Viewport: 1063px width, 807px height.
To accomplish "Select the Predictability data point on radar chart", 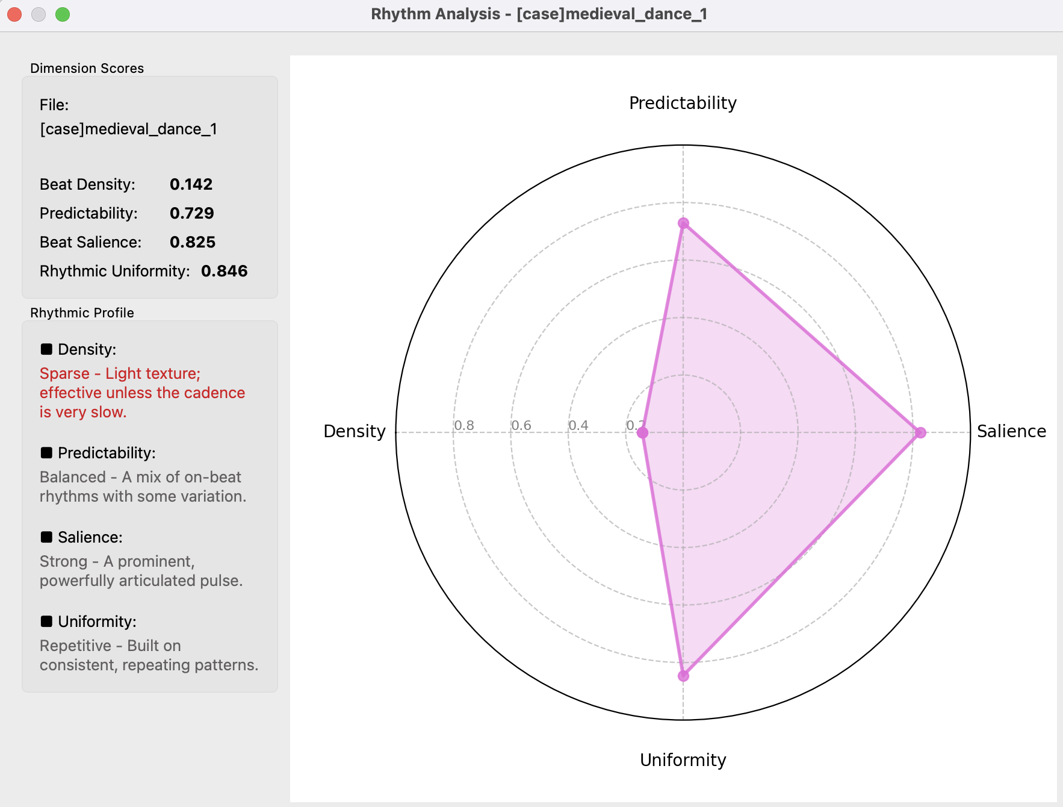I will point(683,223).
